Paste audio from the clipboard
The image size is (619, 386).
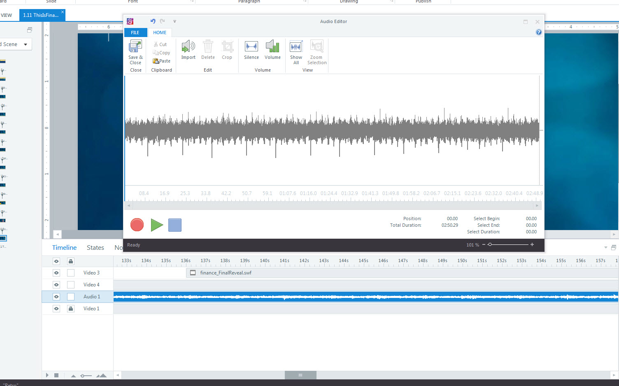coord(161,61)
